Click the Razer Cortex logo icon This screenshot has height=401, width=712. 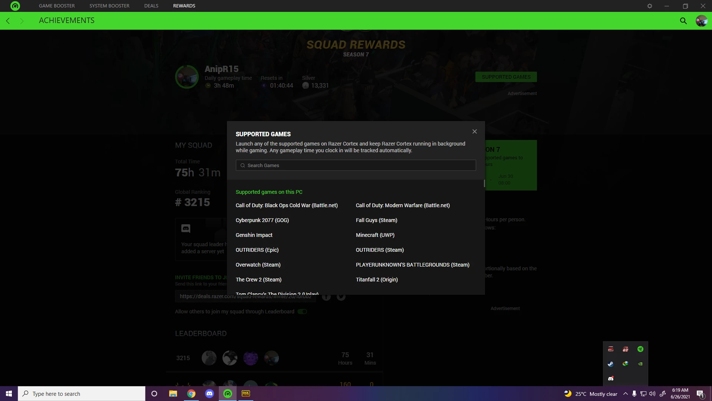(x=15, y=6)
